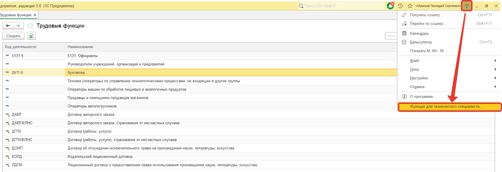Open the main service menu icon
This screenshot has height=172, width=502.
tap(466, 6)
